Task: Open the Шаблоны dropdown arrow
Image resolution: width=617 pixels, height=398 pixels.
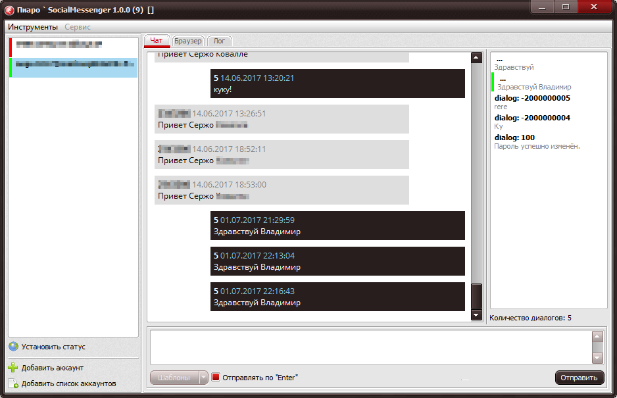Action: 203,378
